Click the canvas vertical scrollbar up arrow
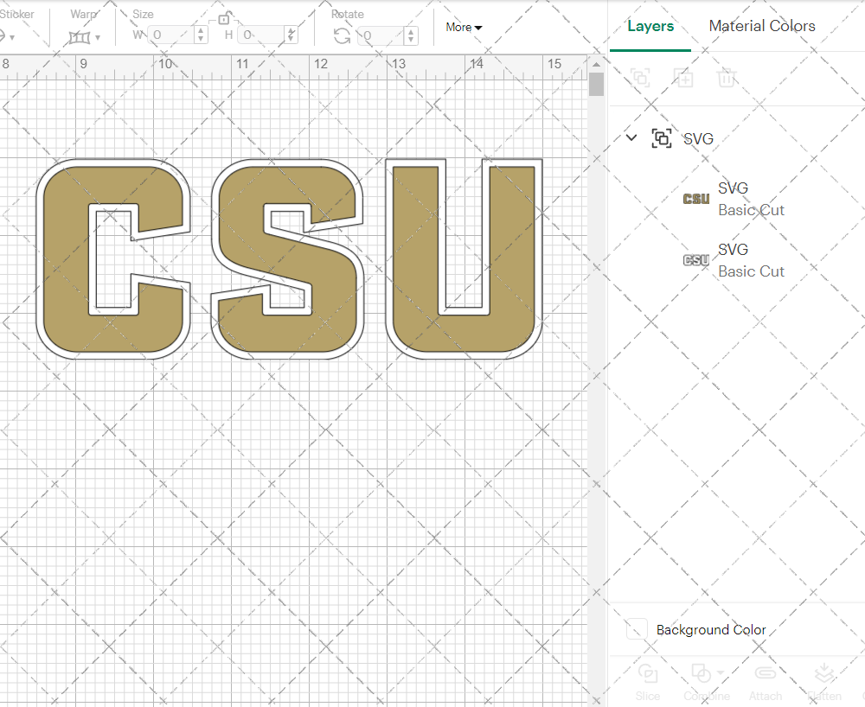 click(x=596, y=65)
